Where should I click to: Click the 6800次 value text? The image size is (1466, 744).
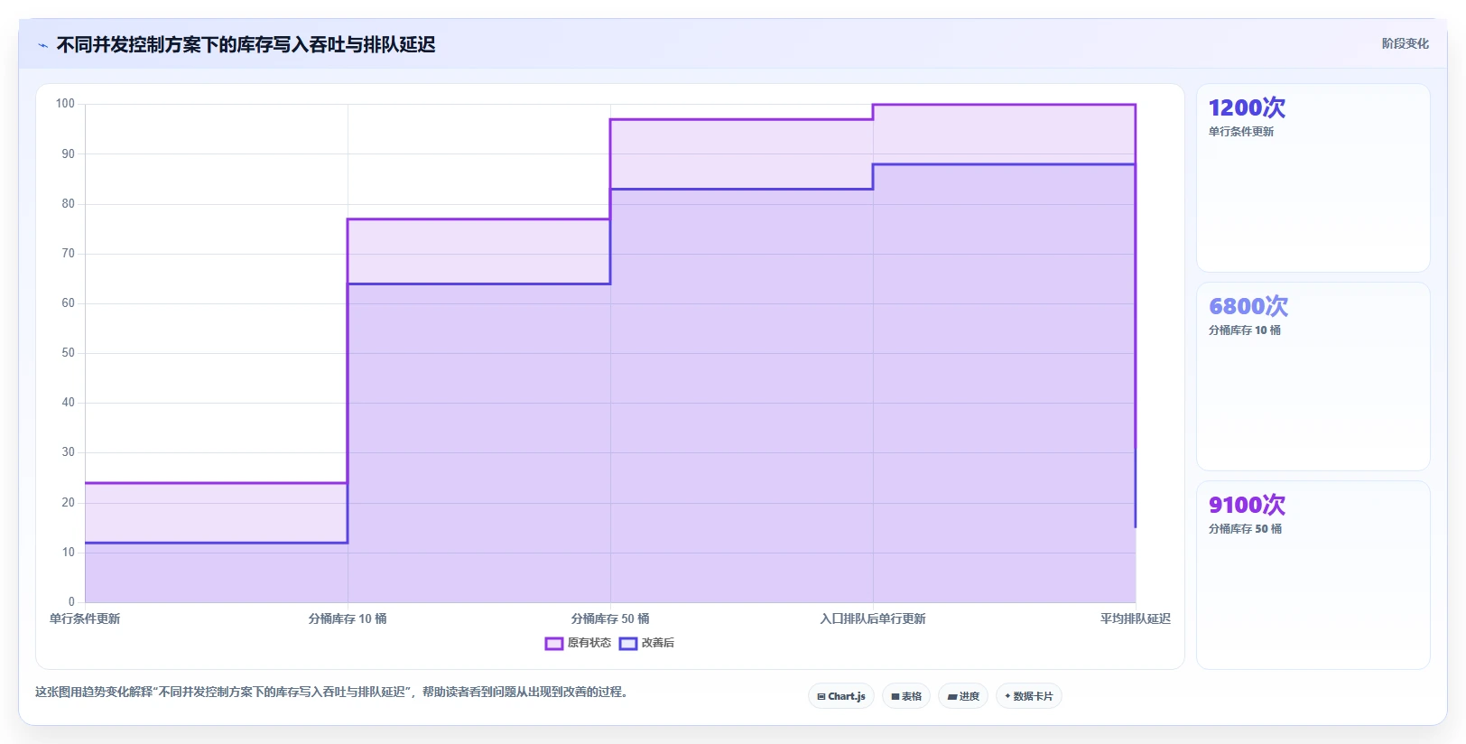click(x=1248, y=306)
